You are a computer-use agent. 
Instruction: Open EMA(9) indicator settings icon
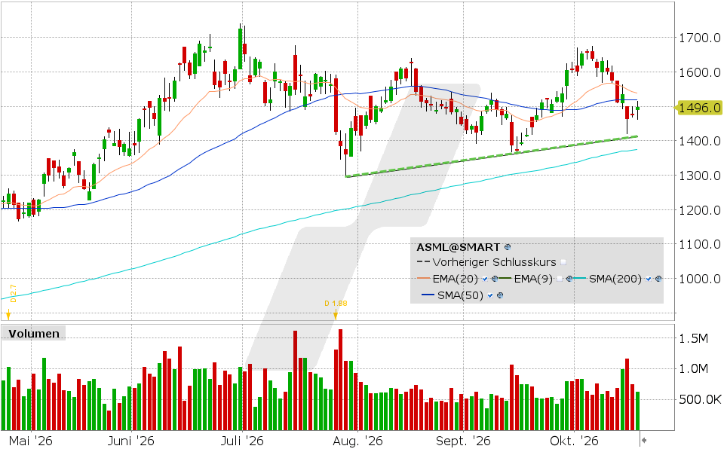point(569,279)
